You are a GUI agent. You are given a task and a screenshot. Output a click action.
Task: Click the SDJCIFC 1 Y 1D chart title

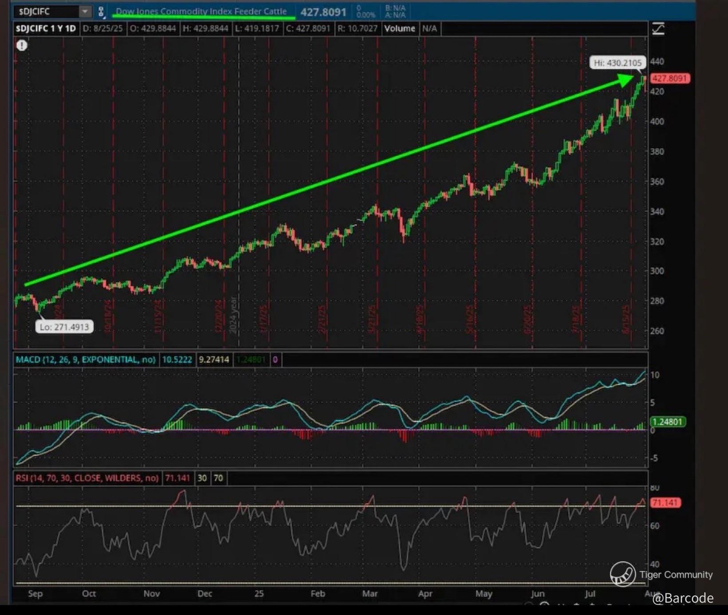(x=46, y=29)
